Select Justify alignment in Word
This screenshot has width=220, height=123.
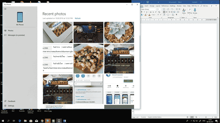pos(171,12)
